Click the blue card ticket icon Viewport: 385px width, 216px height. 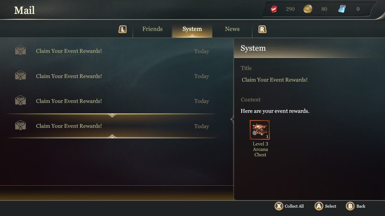(x=342, y=9)
